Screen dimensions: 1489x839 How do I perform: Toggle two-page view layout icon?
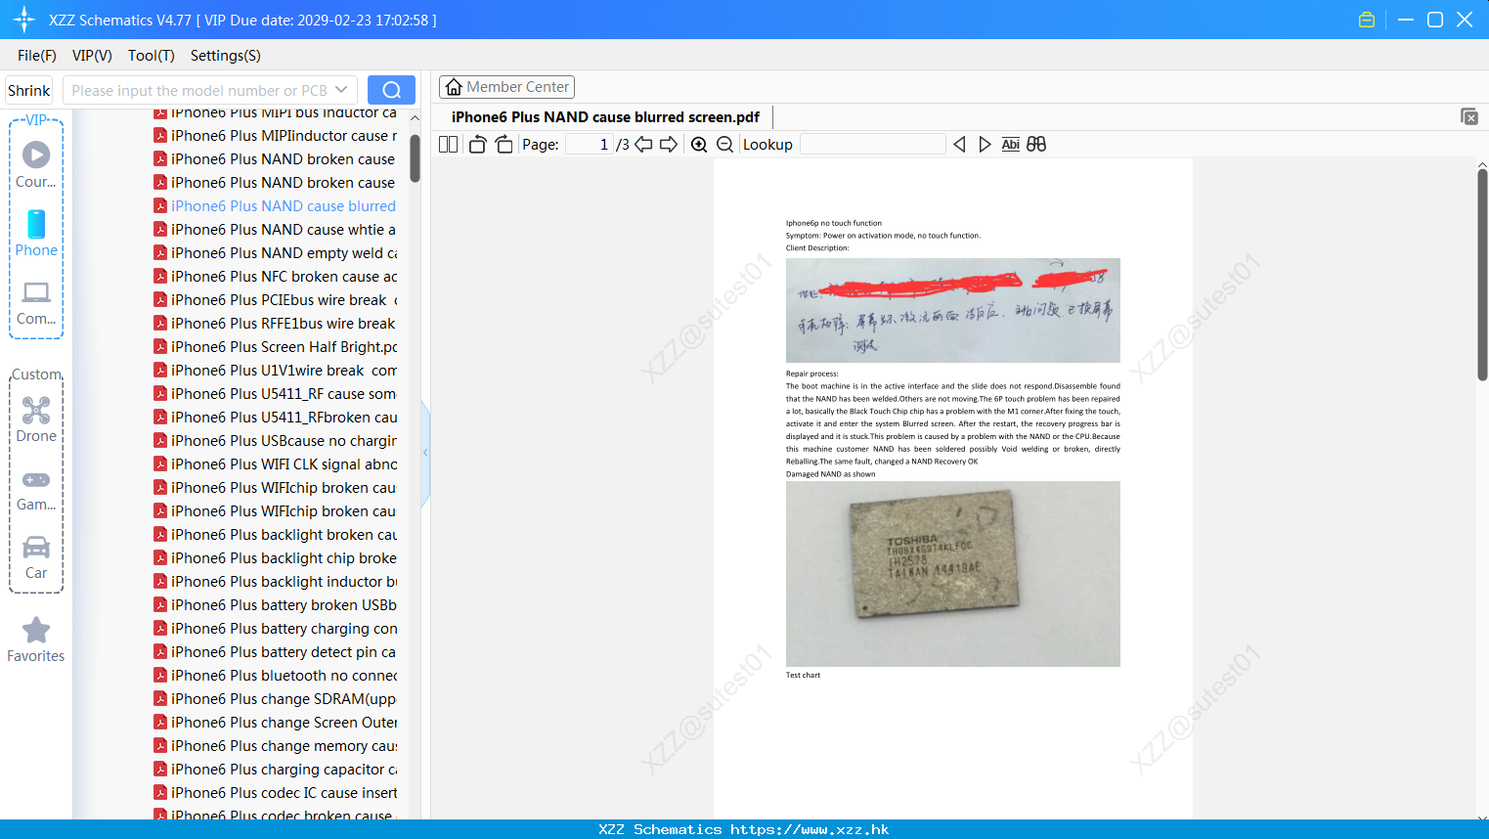pos(448,145)
